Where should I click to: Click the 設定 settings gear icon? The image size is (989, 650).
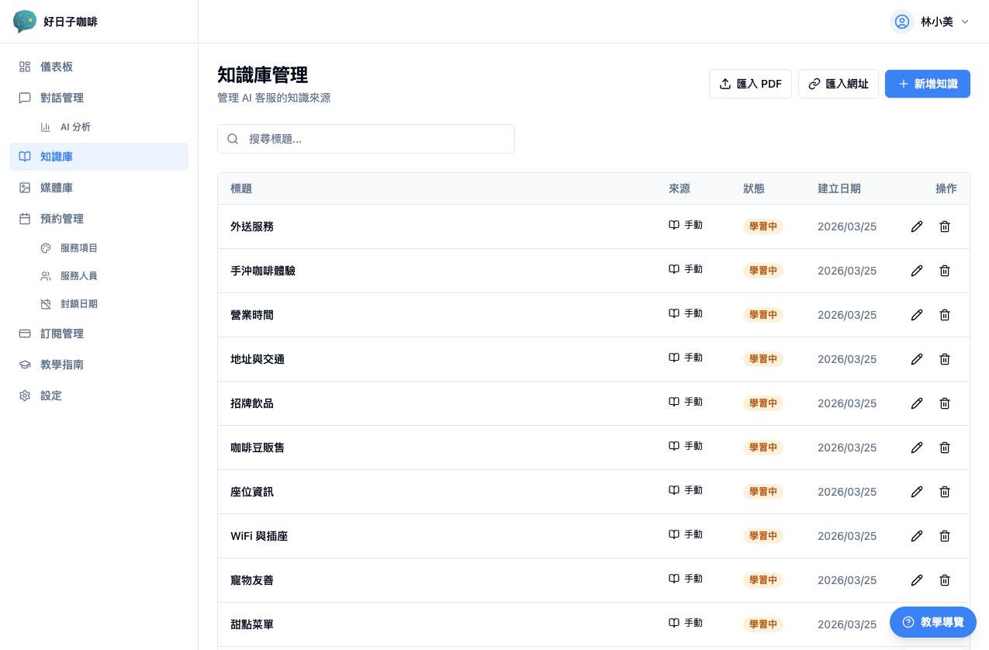point(24,396)
